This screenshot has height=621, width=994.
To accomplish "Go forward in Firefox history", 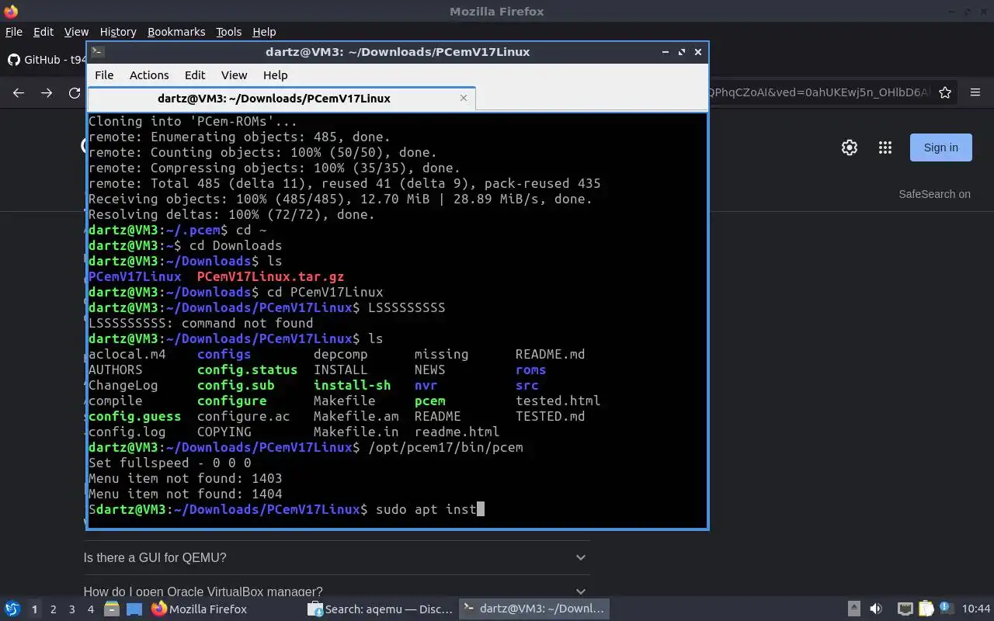I will (47, 92).
